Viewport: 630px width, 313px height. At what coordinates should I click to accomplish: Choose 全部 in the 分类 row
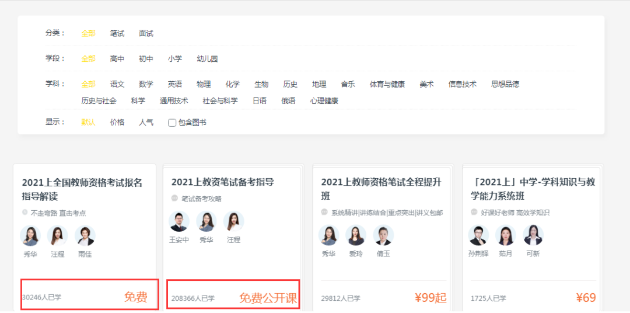coord(88,33)
